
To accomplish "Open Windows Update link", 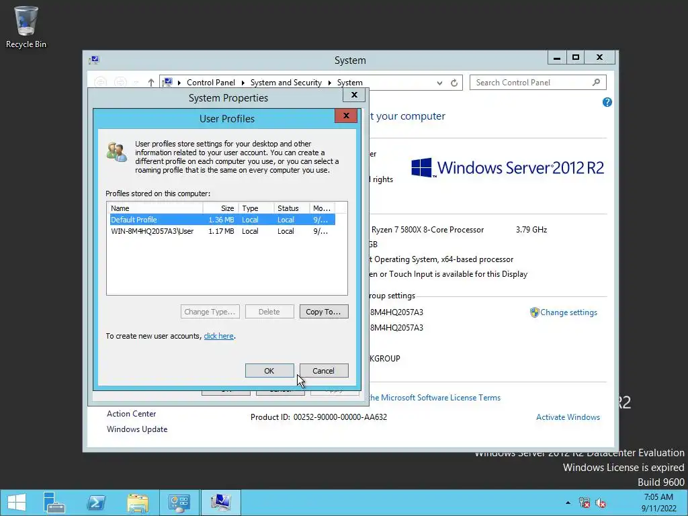I will (137, 429).
